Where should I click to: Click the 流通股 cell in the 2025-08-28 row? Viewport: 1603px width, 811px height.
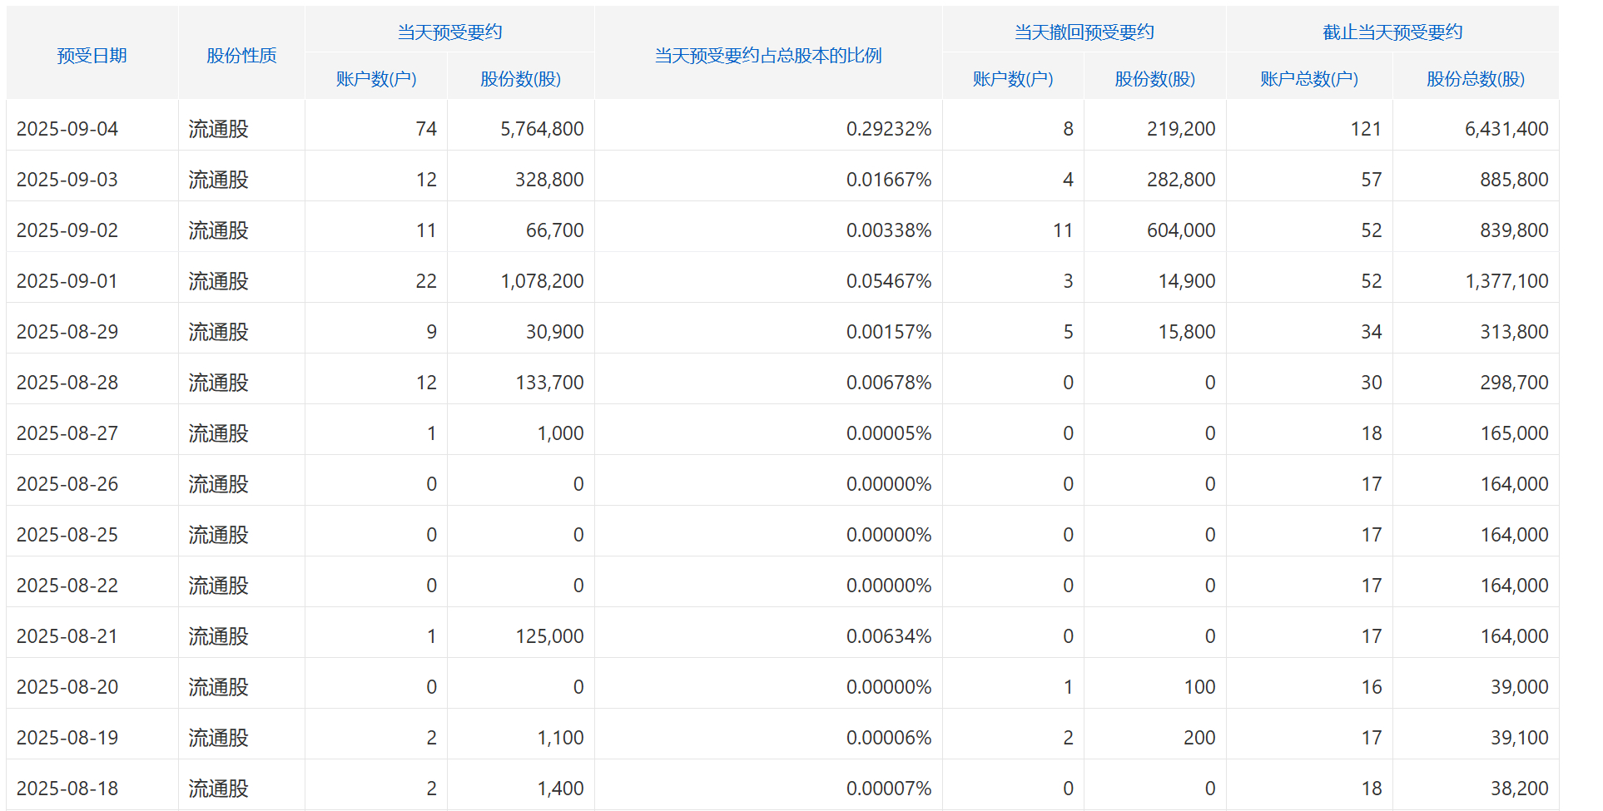[x=218, y=383]
